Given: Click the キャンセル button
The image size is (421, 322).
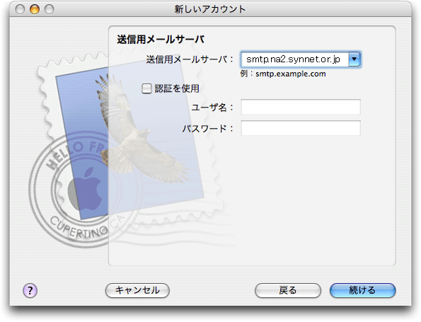Looking at the screenshot, I should pos(137,290).
